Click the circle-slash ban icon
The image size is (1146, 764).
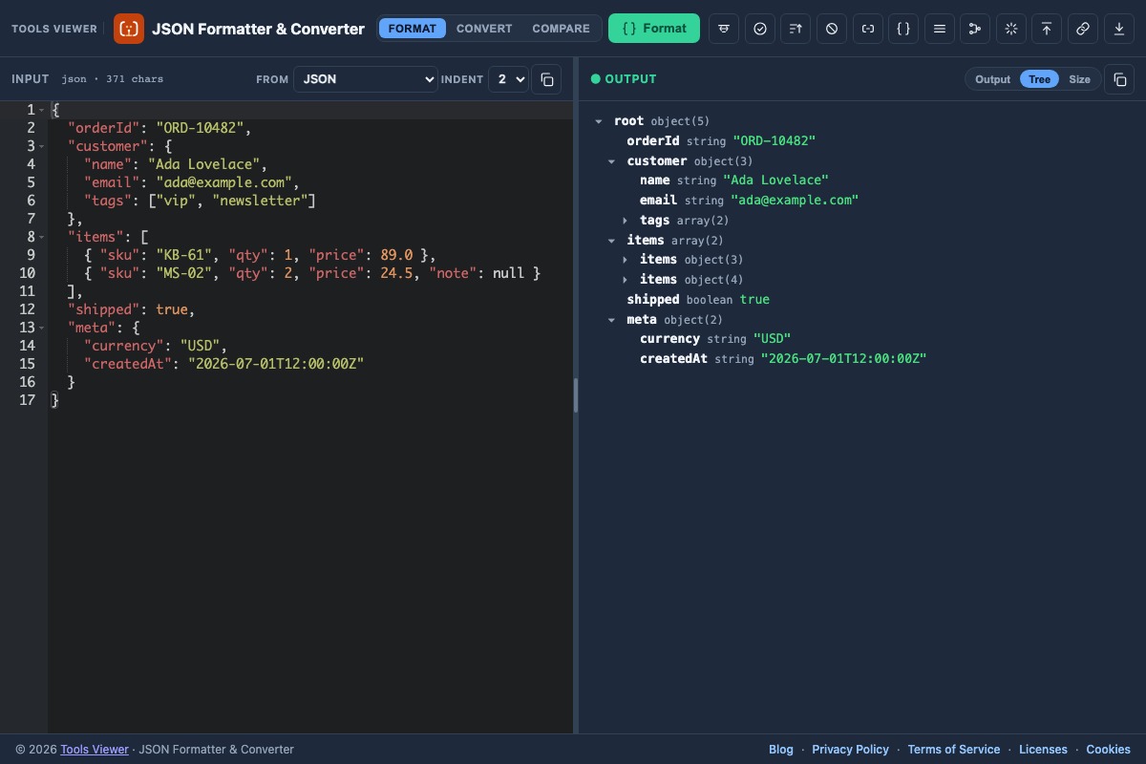tap(832, 29)
